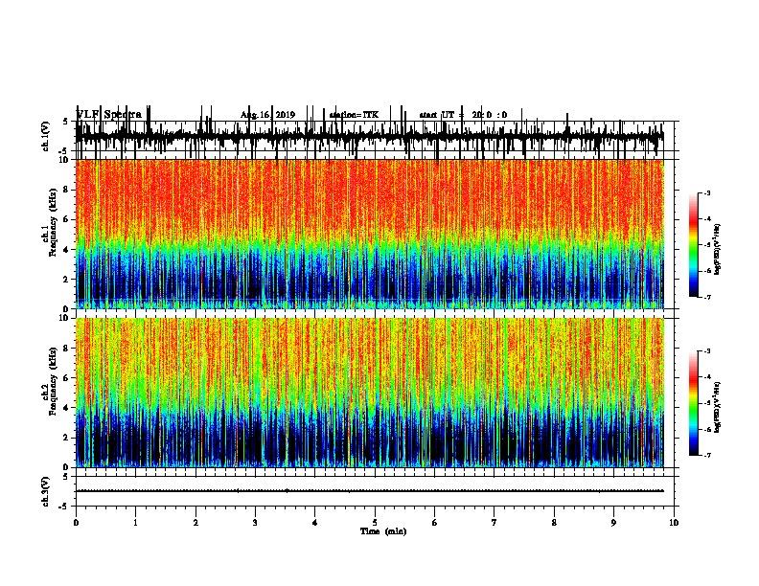Click the date "Aug.16, 2019"
This screenshot has width=759, height=586.
(267, 115)
